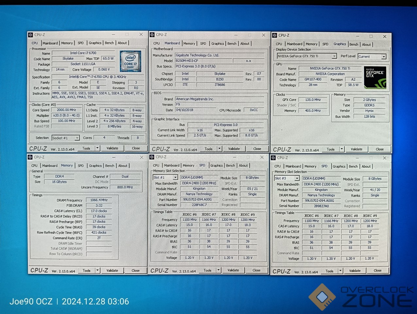Open the Socket #1 selection dropdown
Screen dimensions: 417x314
point(77,138)
